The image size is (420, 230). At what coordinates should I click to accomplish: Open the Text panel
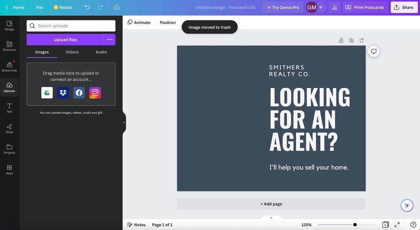point(9,108)
